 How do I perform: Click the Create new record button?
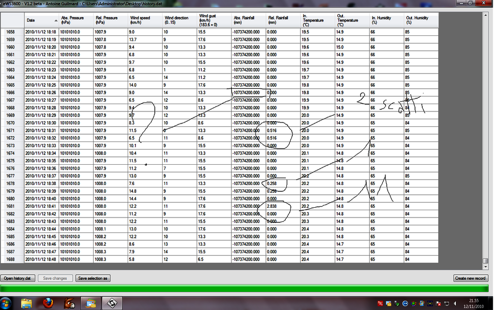click(470, 279)
